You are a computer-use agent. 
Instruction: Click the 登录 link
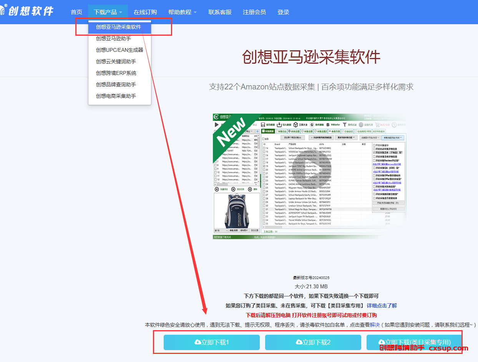tap(283, 12)
